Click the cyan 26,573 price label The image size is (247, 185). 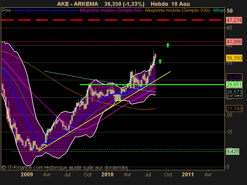point(234,92)
